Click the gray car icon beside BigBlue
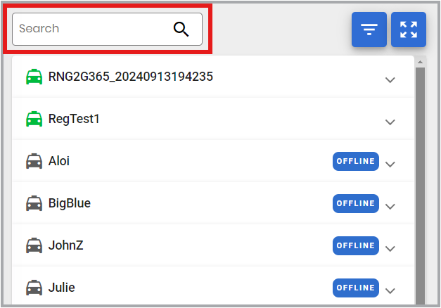 (34, 203)
